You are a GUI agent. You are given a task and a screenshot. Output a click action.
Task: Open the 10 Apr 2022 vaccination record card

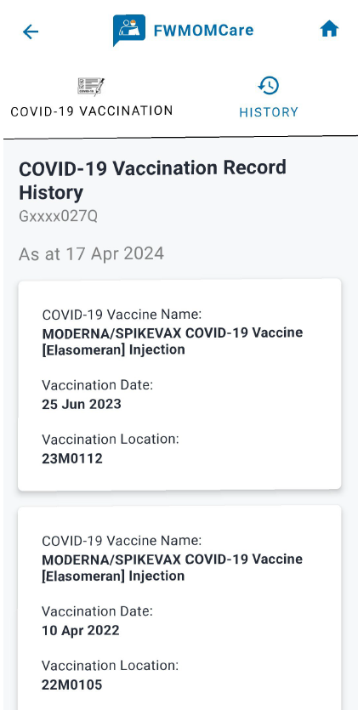[179, 608]
